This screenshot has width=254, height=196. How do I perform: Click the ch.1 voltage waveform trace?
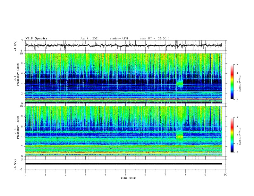pos(123,45)
